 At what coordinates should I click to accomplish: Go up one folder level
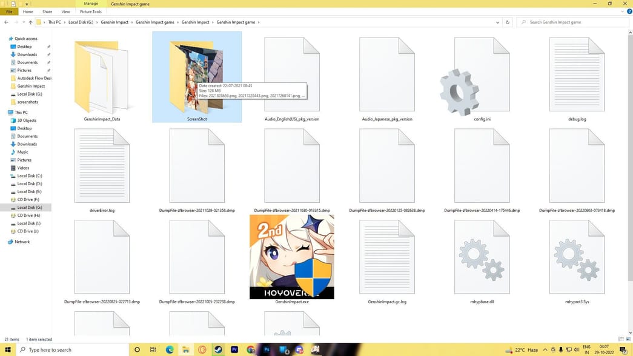(x=31, y=22)
